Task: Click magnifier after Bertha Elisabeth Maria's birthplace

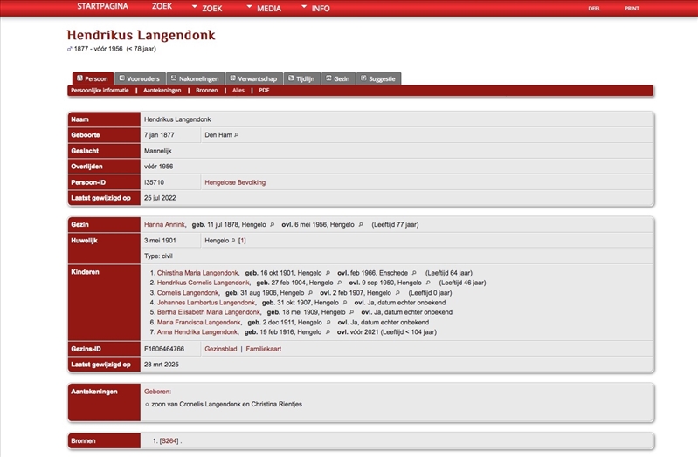Action: [x=351, y=312]
